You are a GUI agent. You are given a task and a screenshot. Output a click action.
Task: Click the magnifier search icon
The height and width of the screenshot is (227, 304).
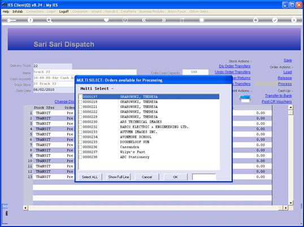(x=49, y=20)
